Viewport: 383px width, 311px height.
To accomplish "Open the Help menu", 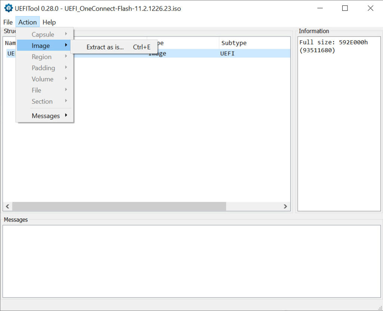I will tap(49, 22).
